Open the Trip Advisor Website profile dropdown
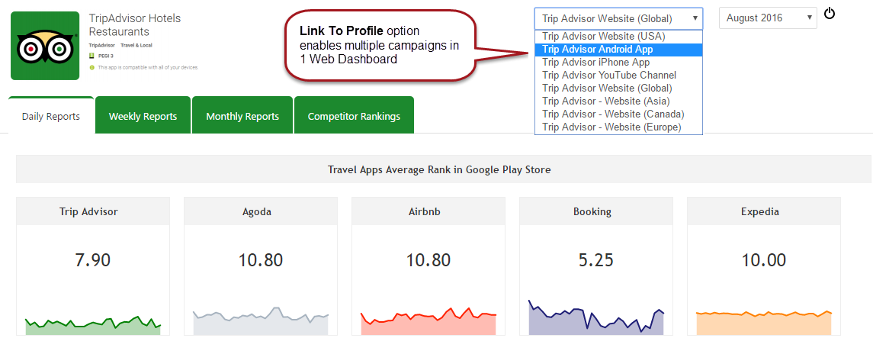The image size is (873, 338). (618, 18)
